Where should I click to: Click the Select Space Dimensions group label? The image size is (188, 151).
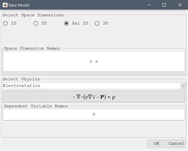tap(33, 15)
